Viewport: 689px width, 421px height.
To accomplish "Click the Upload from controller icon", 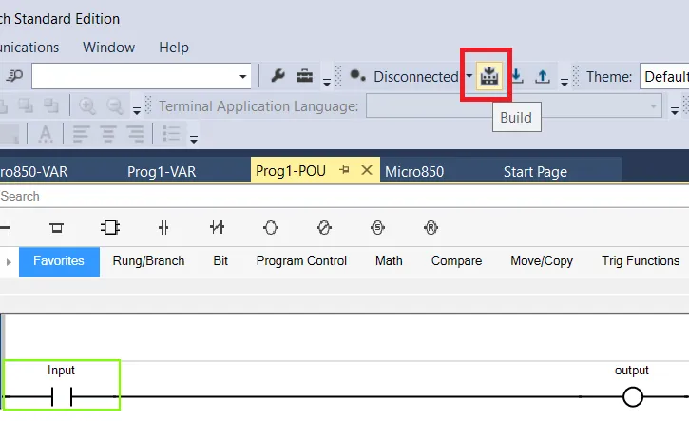I will tap(543, 76).
